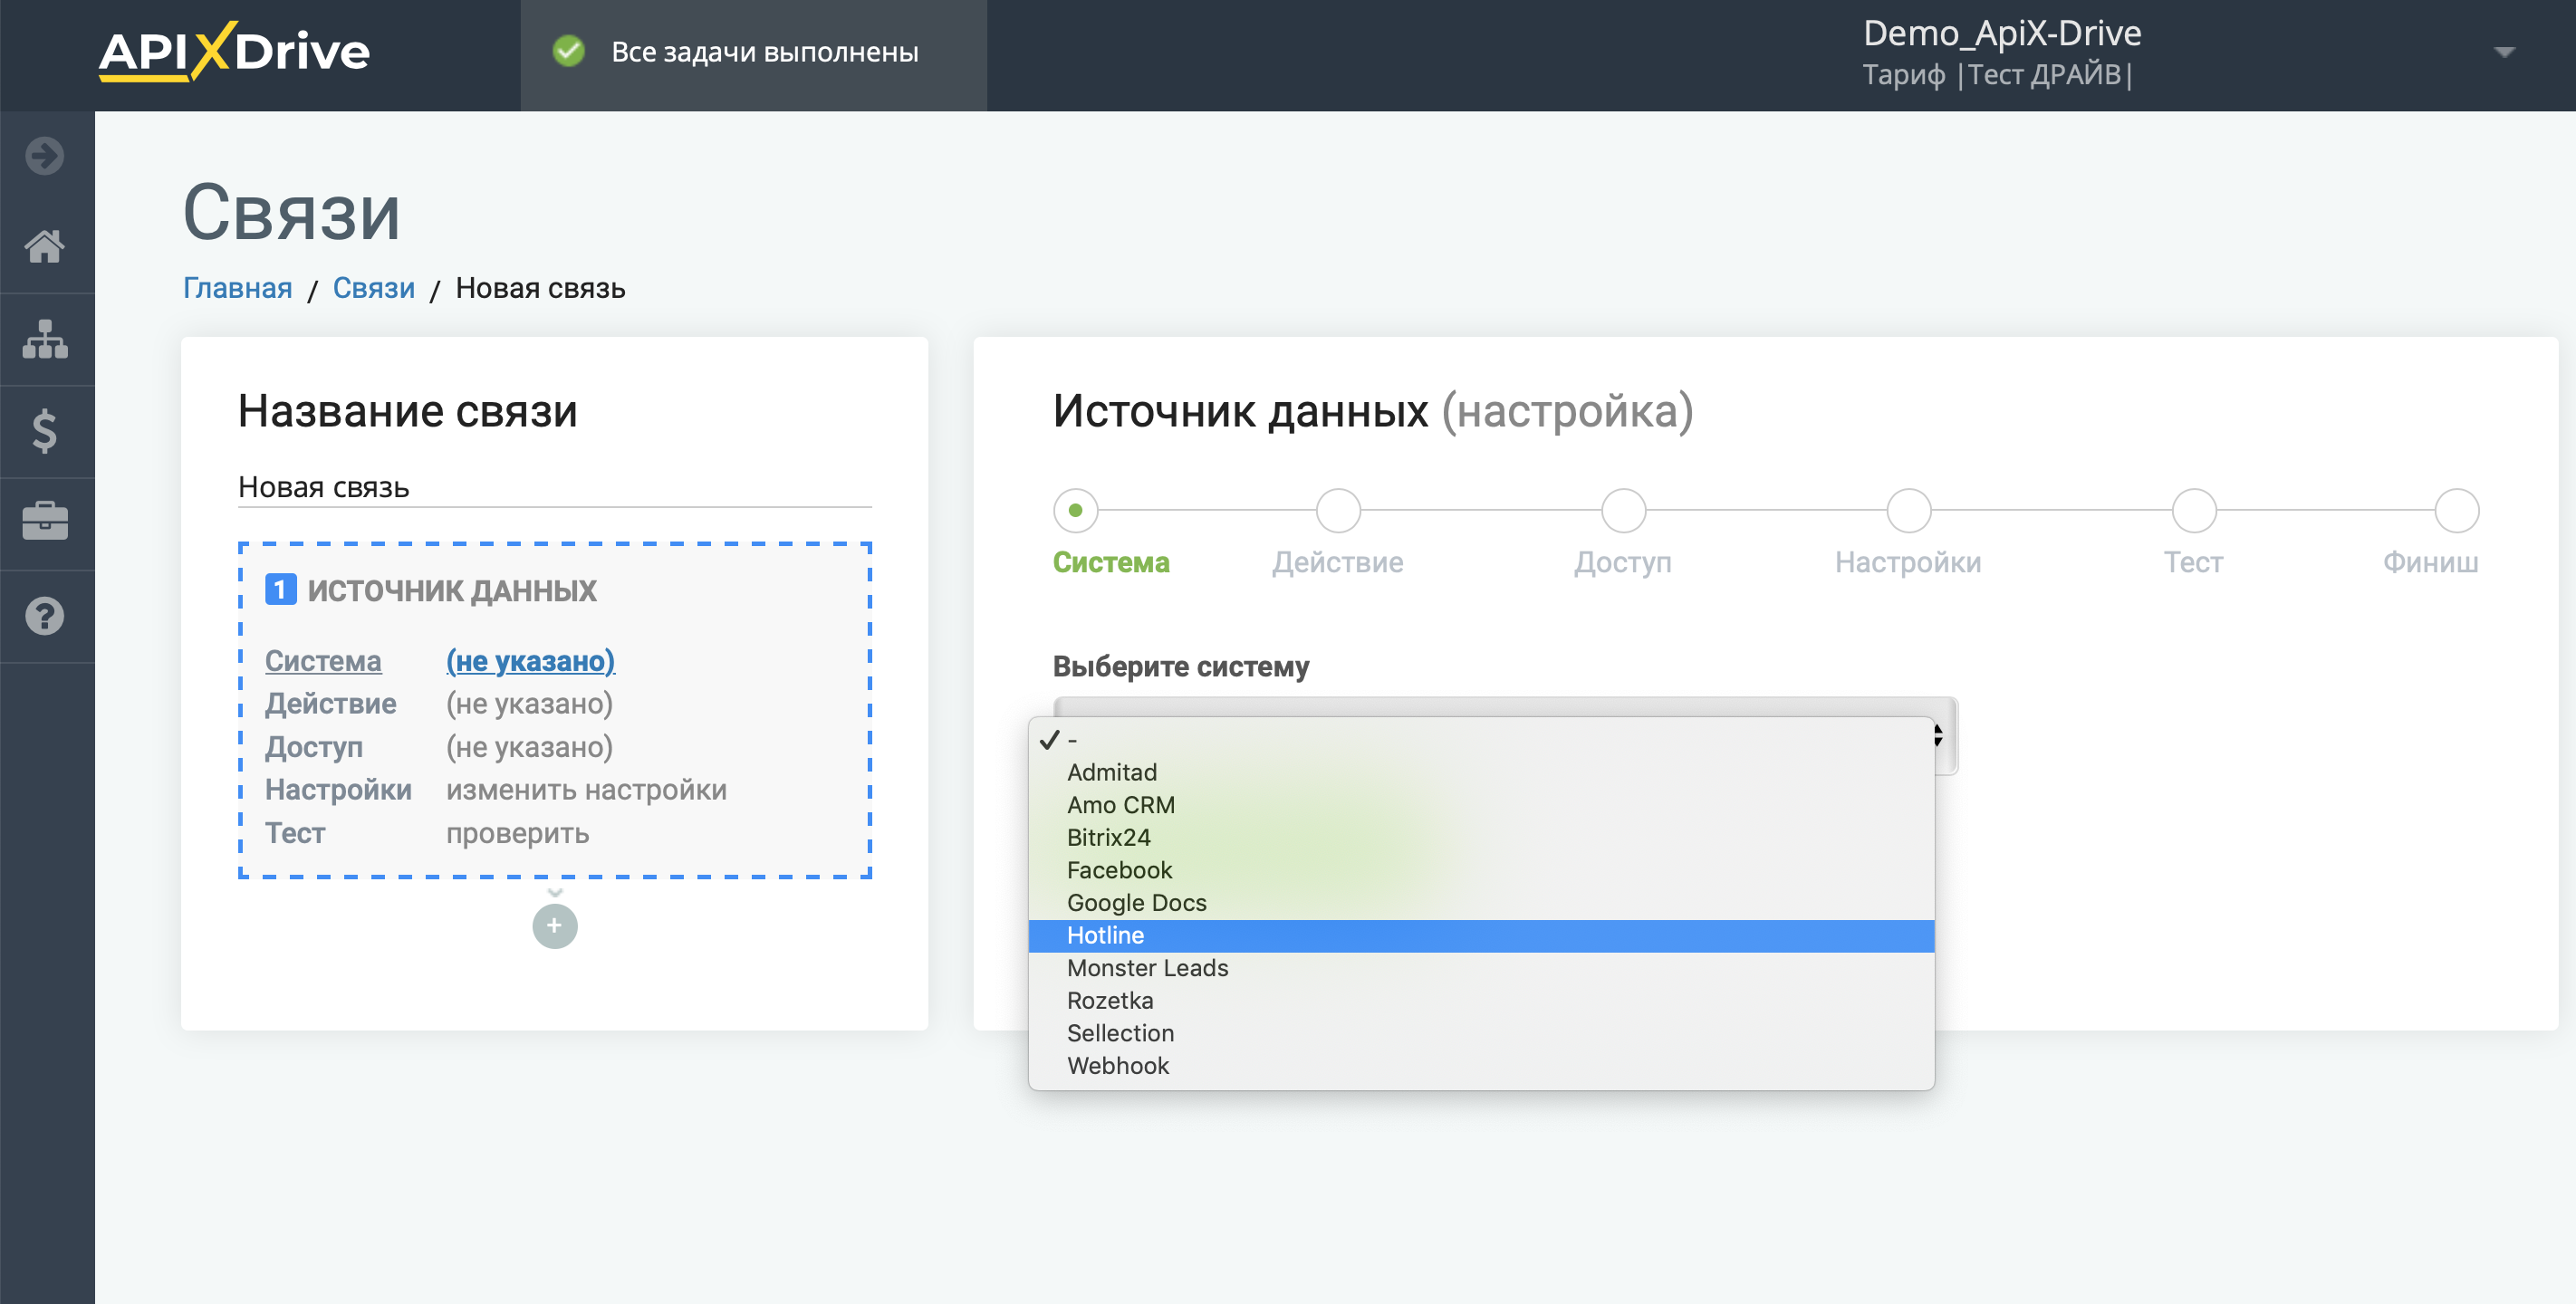The image size is (2576, 1304).
Task: Select Bitrix24 from the system list
Action: pos(1481,837)
